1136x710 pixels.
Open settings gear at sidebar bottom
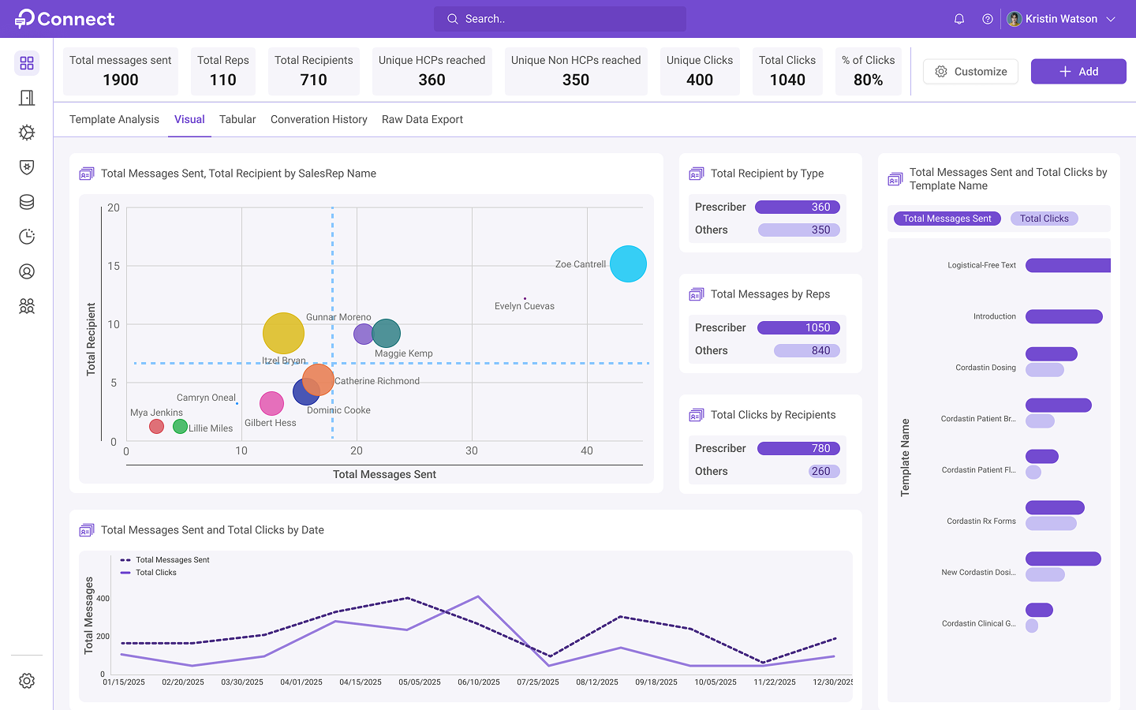(x=27, y=681)
